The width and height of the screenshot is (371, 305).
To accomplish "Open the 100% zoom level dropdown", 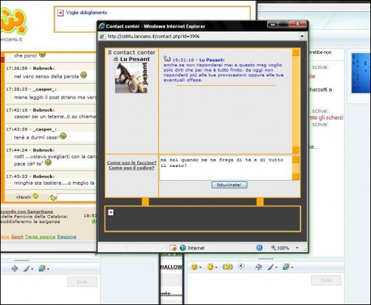I will (x=297, y=248).
